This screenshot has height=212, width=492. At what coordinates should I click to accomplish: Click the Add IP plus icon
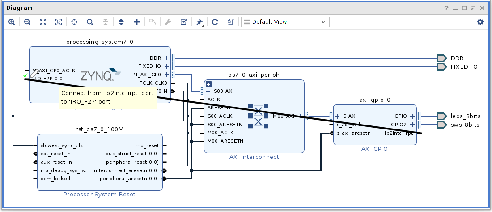coord(137,22)
